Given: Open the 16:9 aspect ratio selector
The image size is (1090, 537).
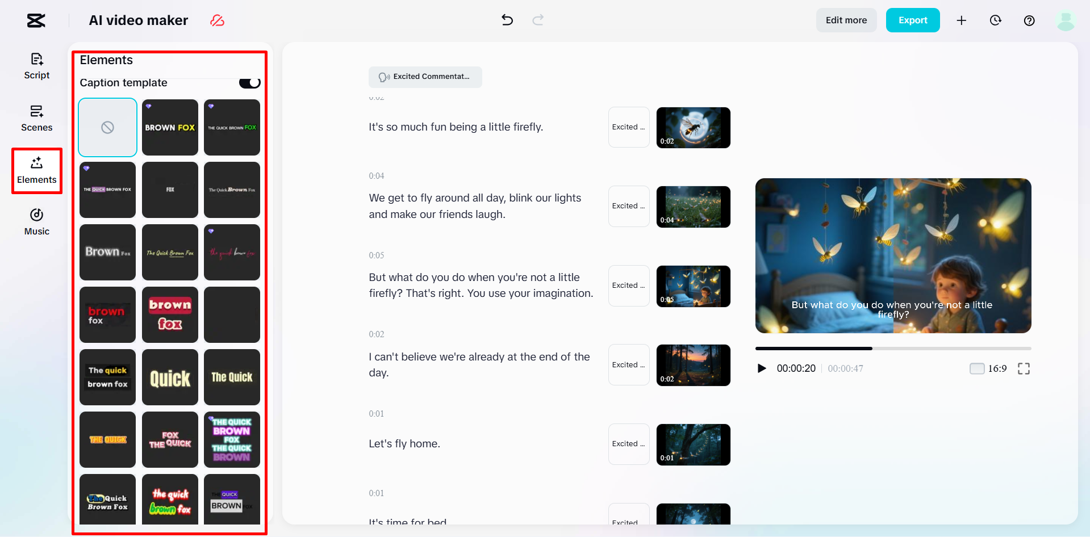Looking at the screenshot, I should coord(988,368).
